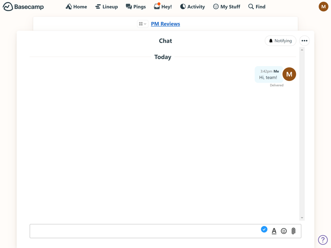Image resolution: width=331 pixels, height=248 pixels.
Task: Attach a file with paperclip icon
Action: [x=293, y=231]
